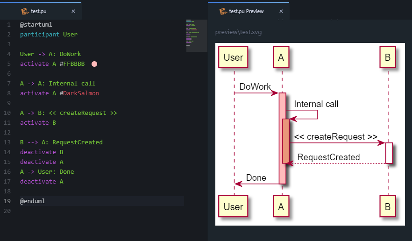Screen dimensions: 412x241
Task: Click the PlantUML icon on Preview tab
Action: [223, 11]
